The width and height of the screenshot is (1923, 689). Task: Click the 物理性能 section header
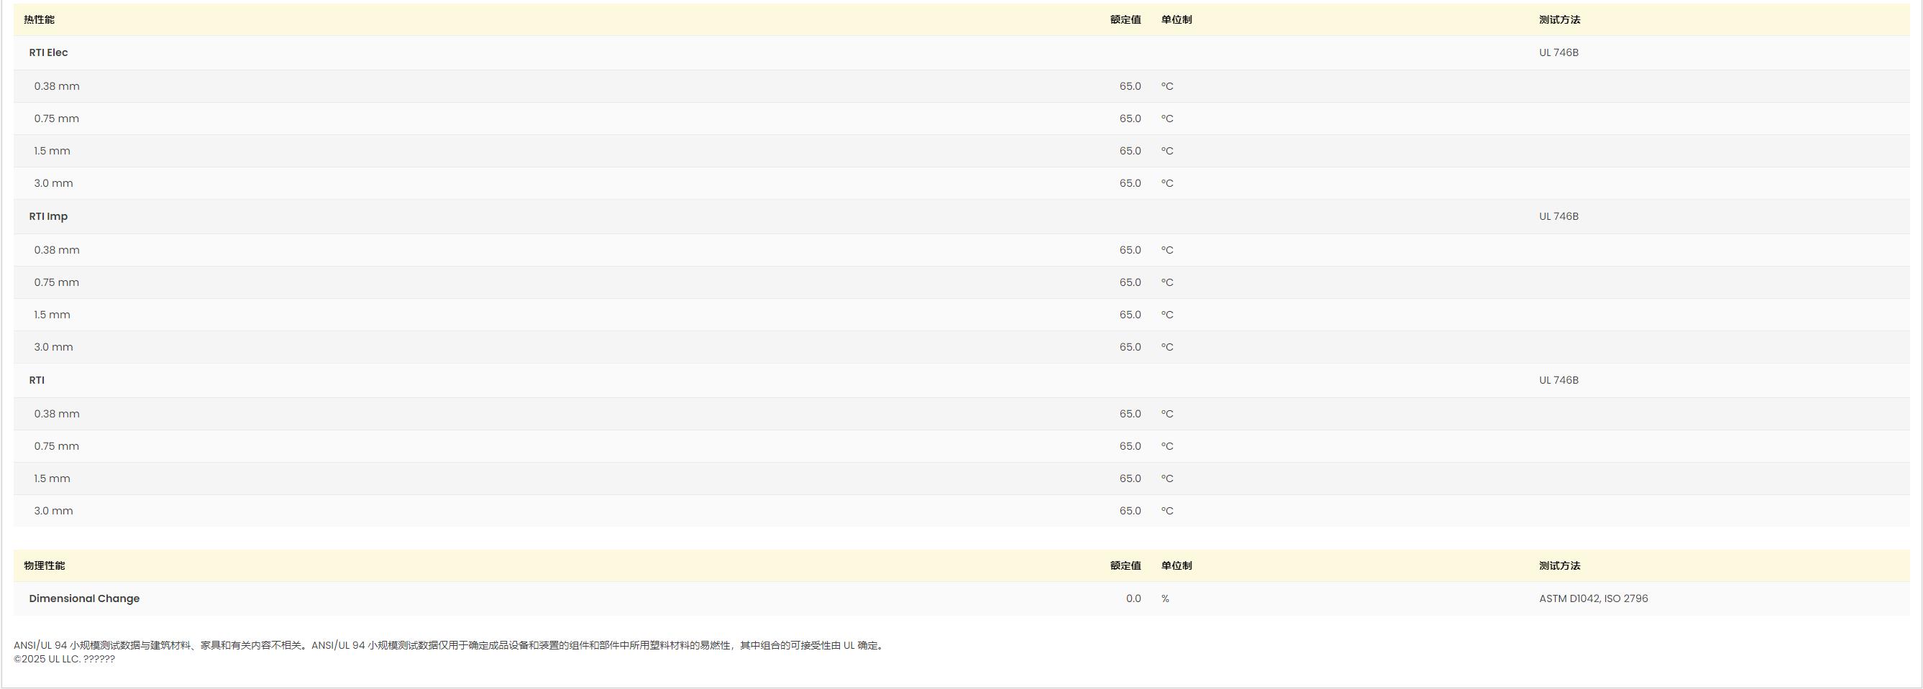tap(44, 566)
